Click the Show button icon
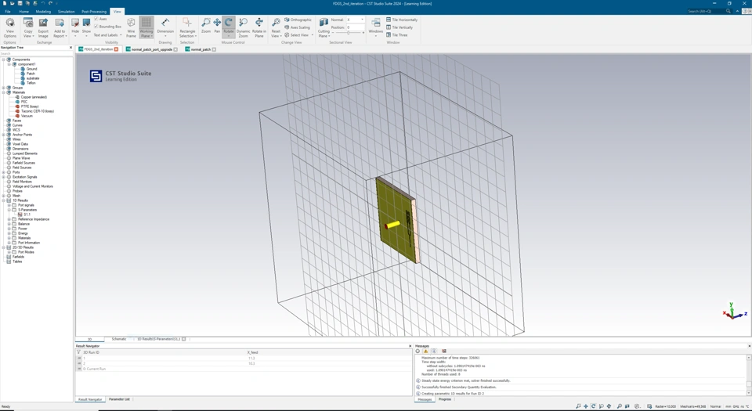 click(x=86, y=23)
